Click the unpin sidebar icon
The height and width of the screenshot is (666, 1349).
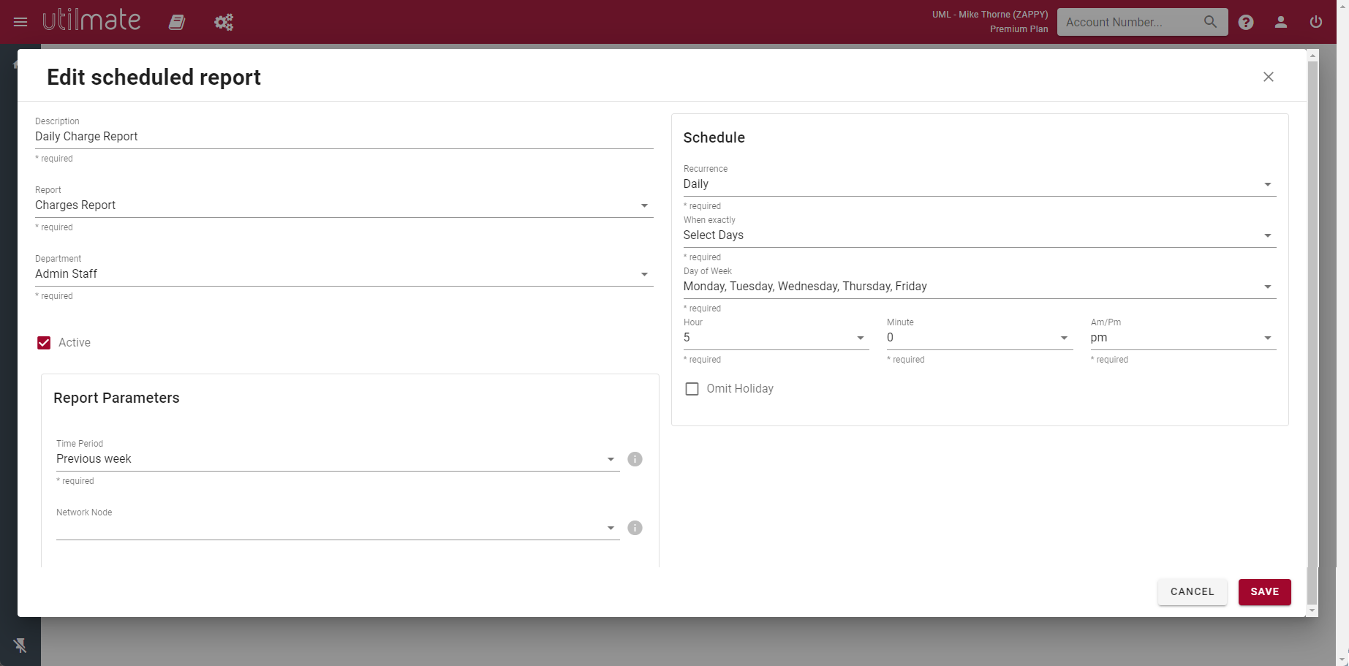point(20,646)
